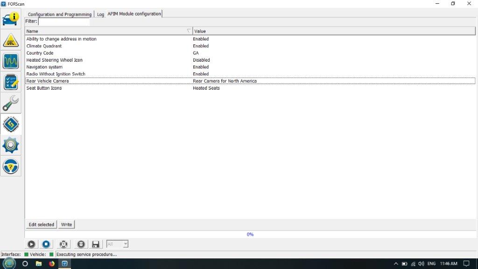Click the Write button
The width and height of the screenshot is (478, 269).
(67, 225)
